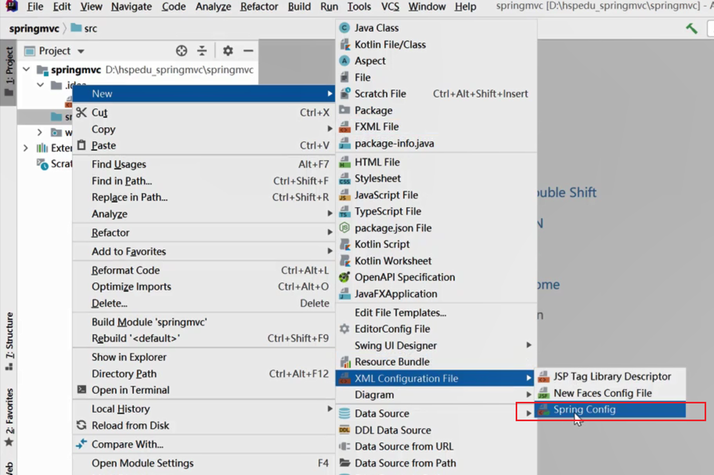The width and height of the screenshot is (714, 475).
Task: Select Spring Config from submenu
Action: click(610, 410)
